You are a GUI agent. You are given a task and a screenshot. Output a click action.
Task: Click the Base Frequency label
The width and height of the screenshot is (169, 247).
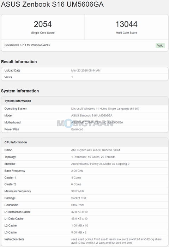pyautogui.click(x=15, y=171)
